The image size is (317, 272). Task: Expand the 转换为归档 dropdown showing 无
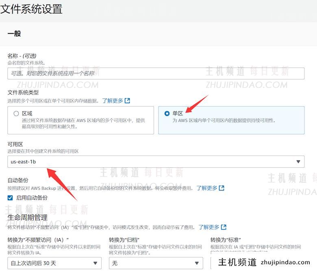[x=156, y=263]
